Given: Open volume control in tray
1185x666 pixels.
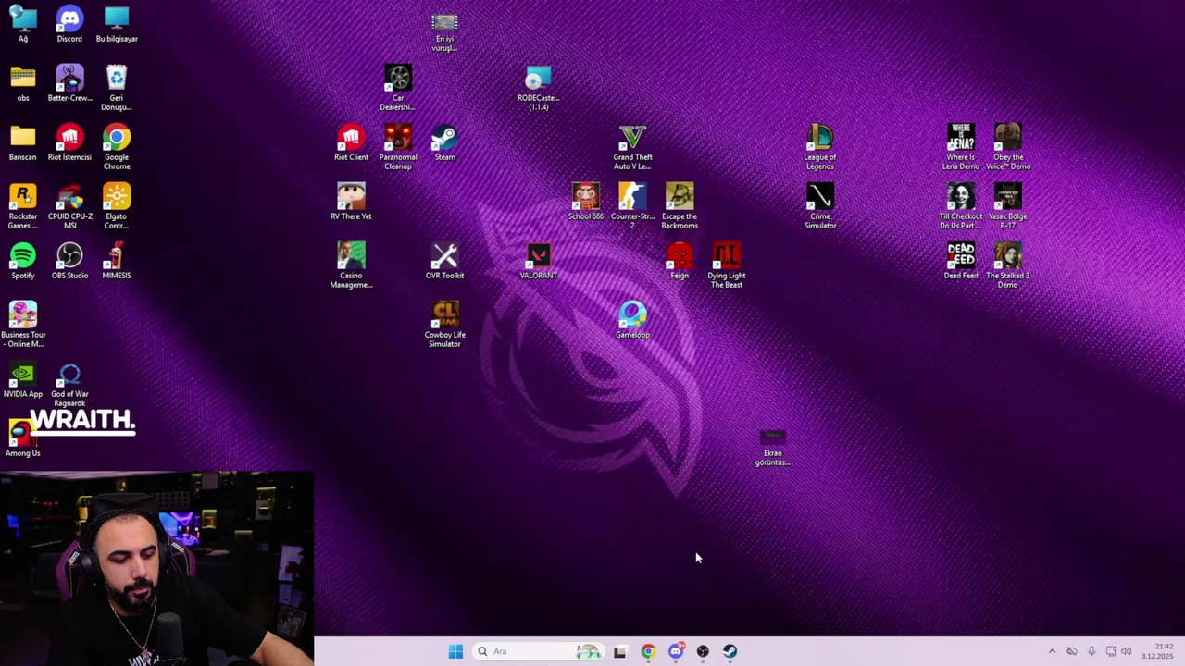Looking at the screenshot, I should [1127, 651].
